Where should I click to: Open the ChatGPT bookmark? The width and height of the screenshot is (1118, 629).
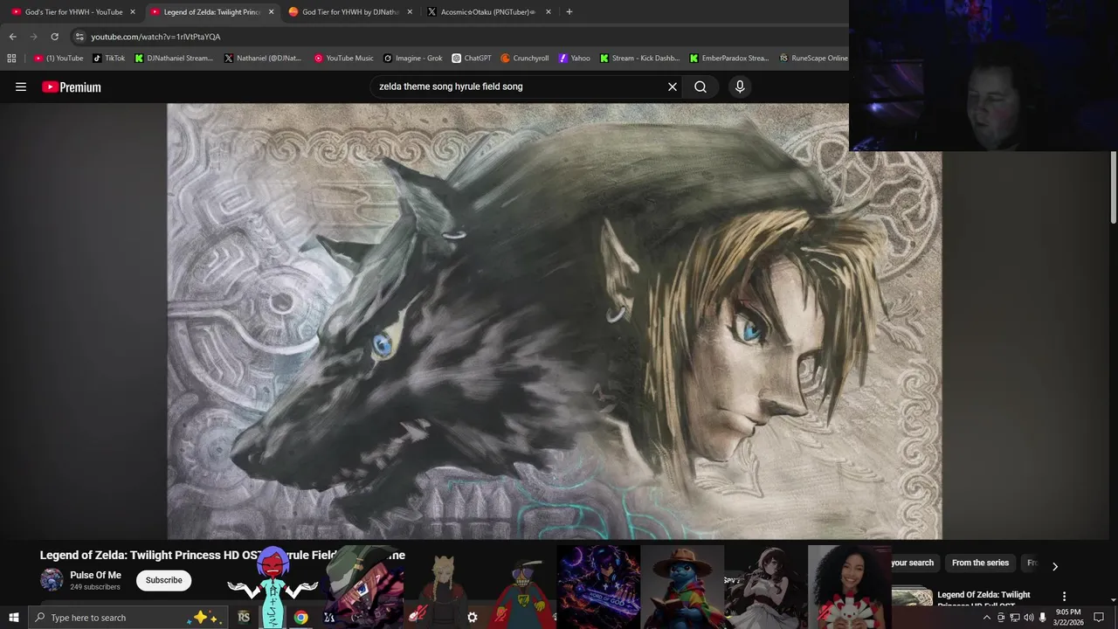click(472, 59)
